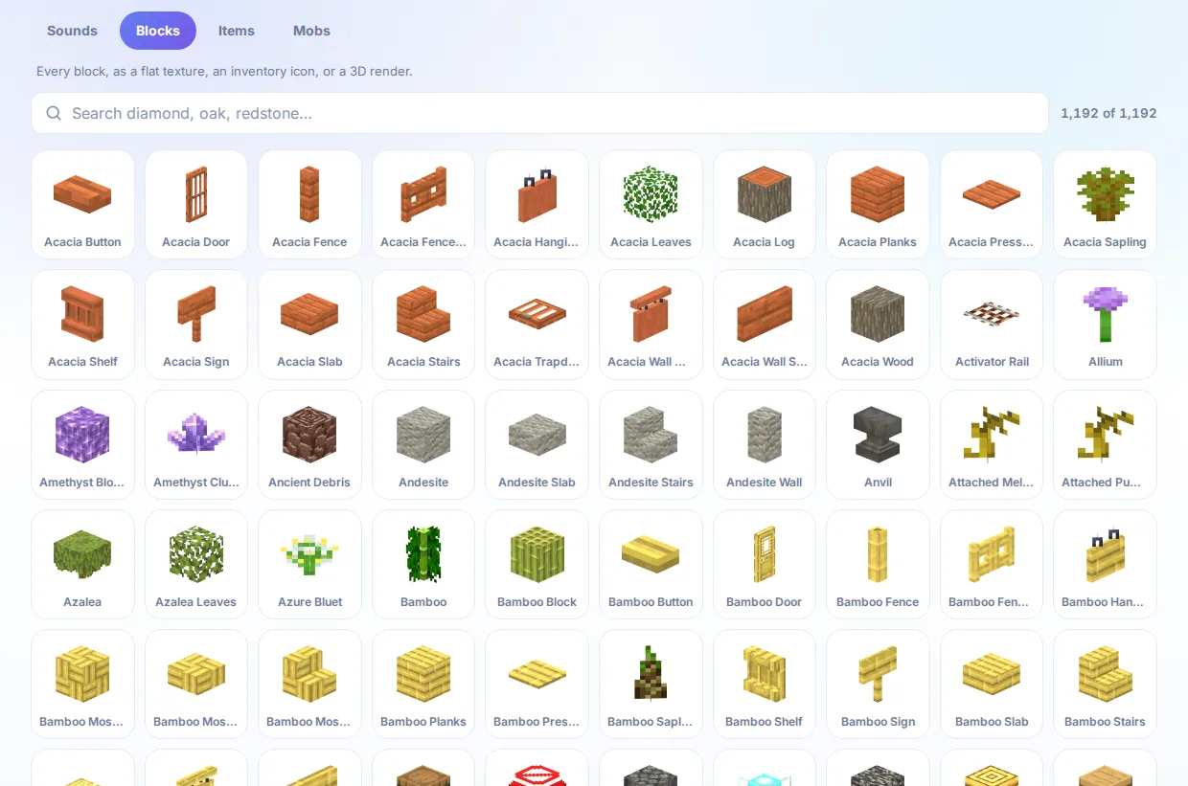Open the Bamboo Block card

point(537,564)
